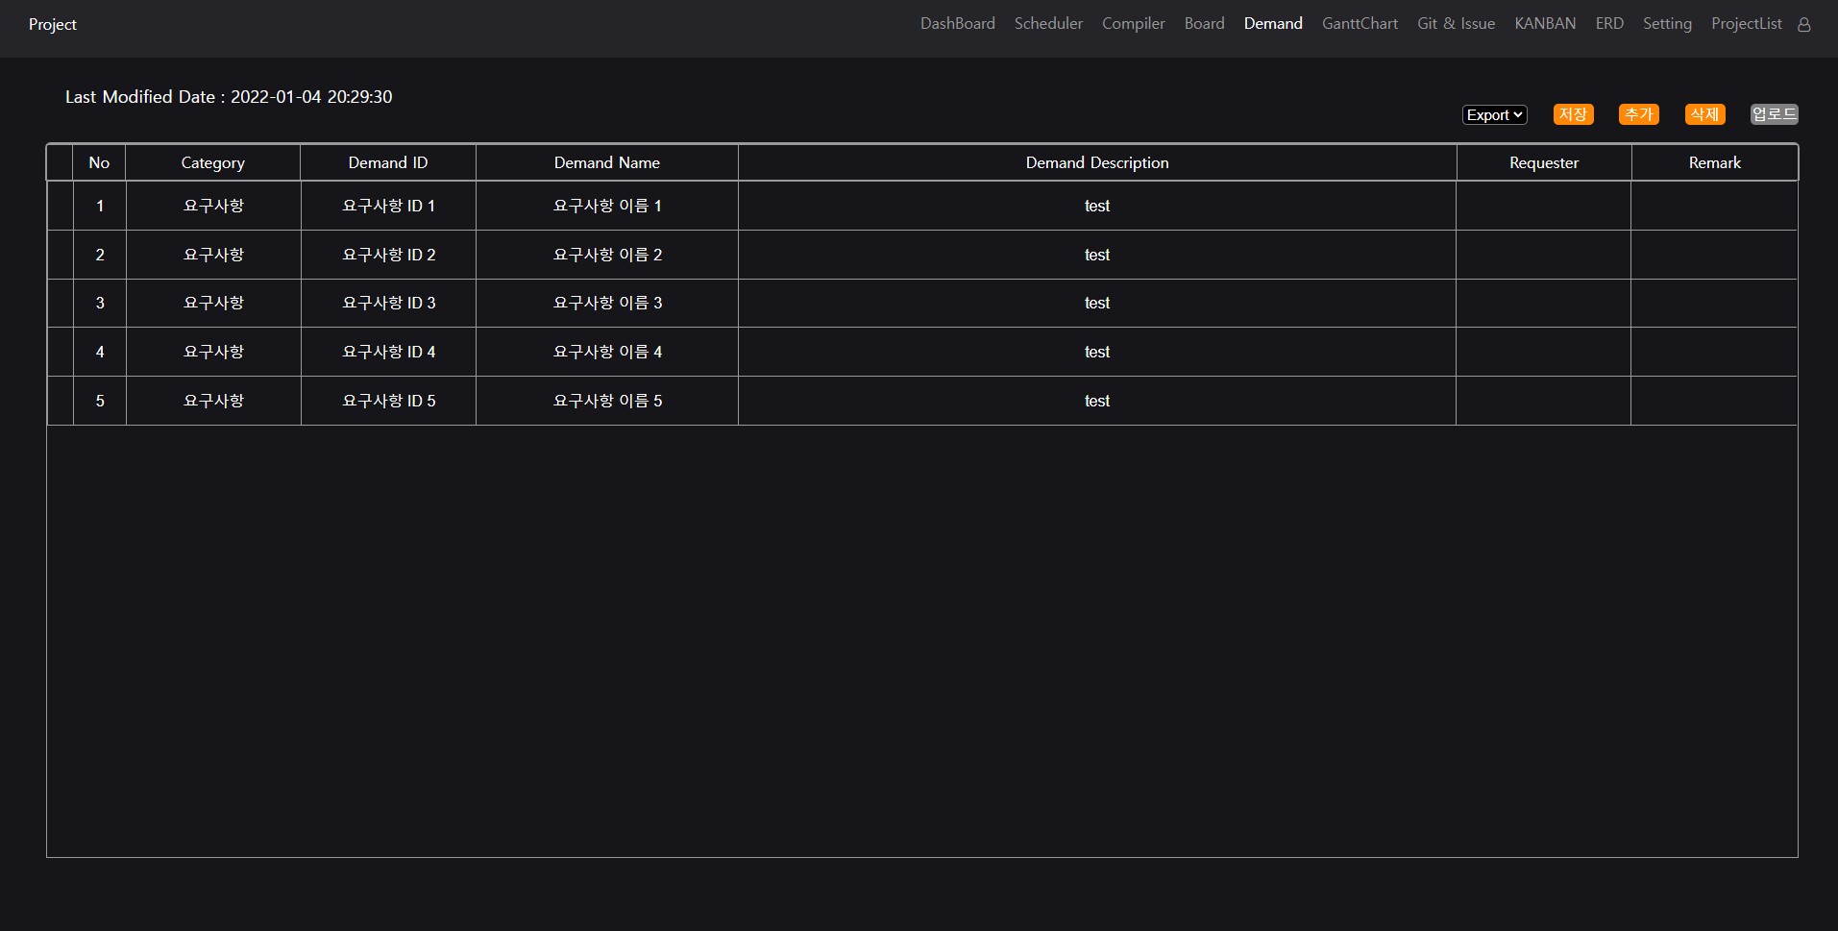
Task: Open the Export dropdown
Action: (1494, 114)
